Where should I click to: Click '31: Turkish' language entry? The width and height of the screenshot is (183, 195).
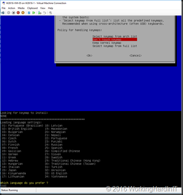click(53, 167)
